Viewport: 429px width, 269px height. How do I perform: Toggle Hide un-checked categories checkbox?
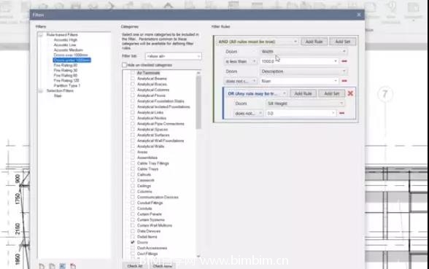click(x=125, y=65)
